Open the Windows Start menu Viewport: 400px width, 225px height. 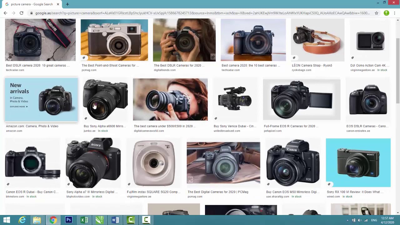pyautogui.click(x=7, y=220)
